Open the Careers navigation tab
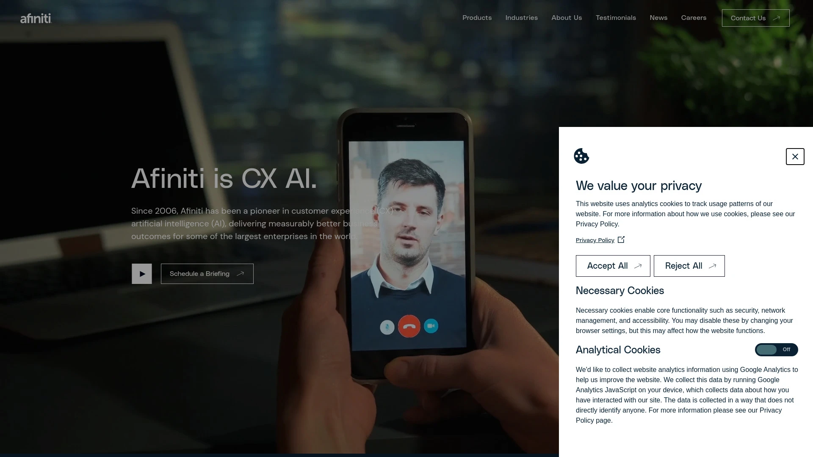This screenshot has width=813, height=457. point(694,18)
